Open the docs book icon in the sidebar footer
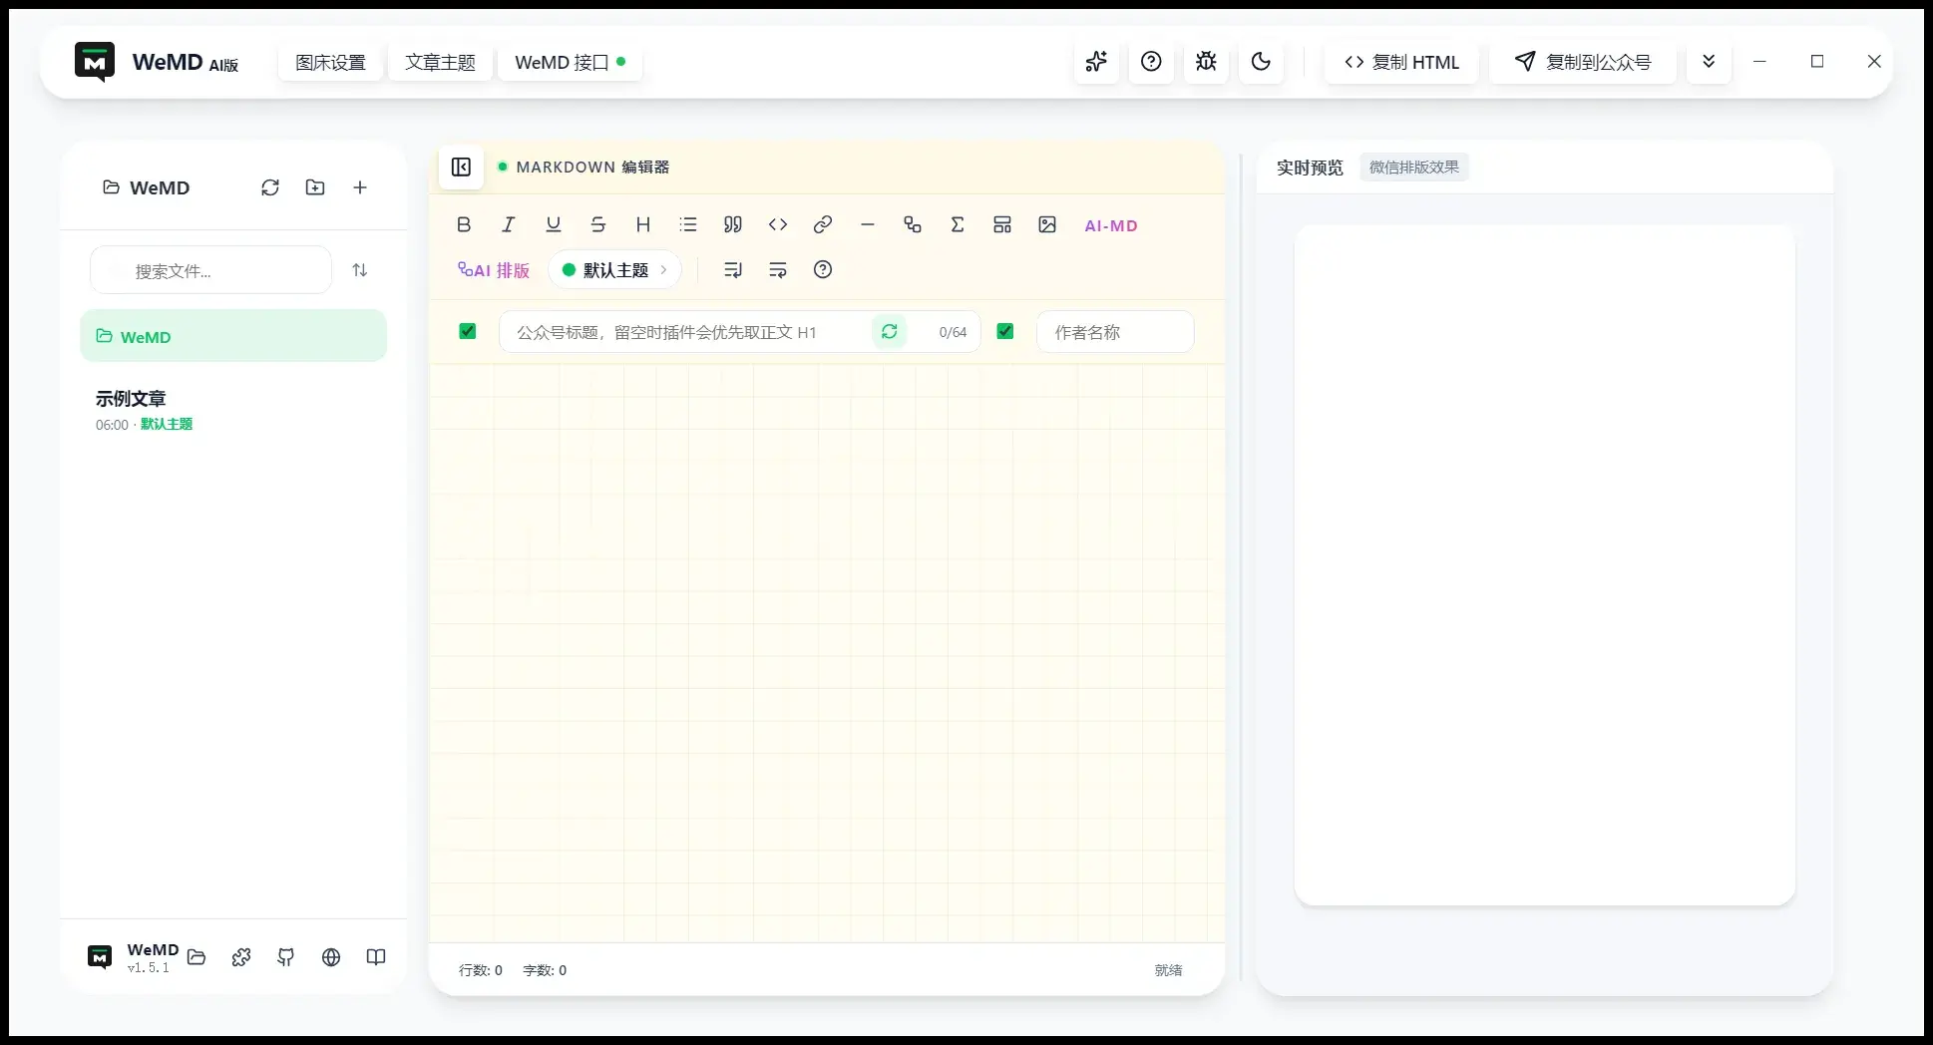The width and height of the screenshot is (1933, 1045). pyautogui.click(x=376, y=957)
